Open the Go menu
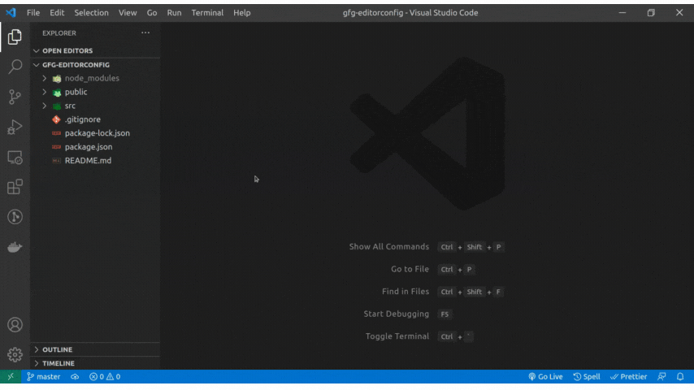694x390 pixels. click(x=152, y=13)
